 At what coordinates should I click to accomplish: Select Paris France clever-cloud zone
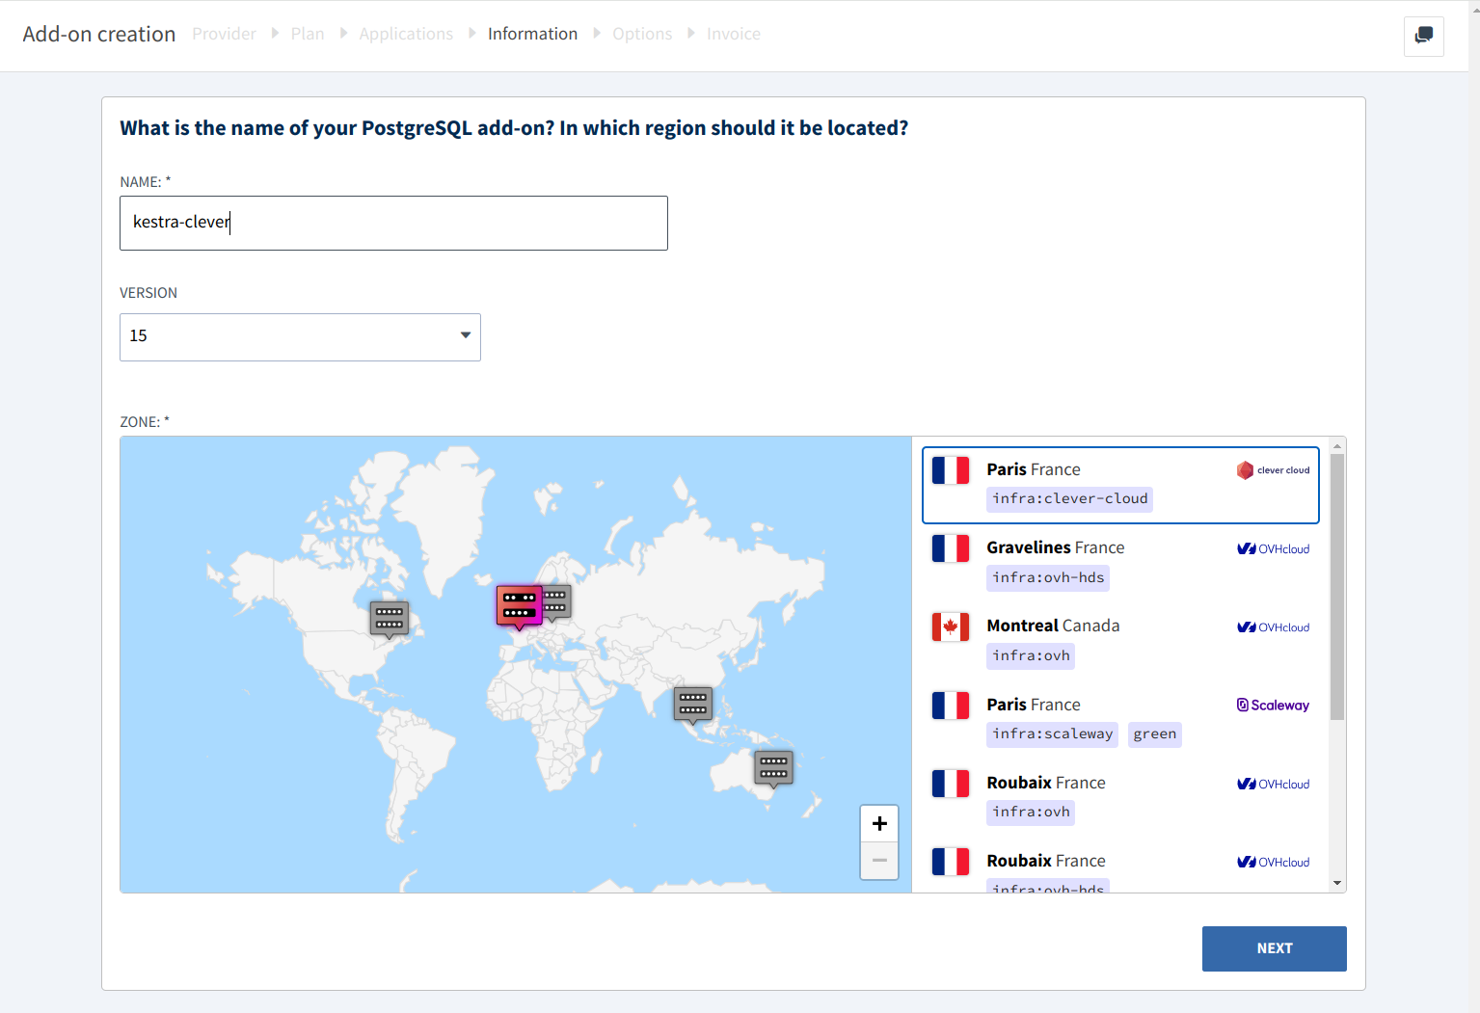[1119, 485]
